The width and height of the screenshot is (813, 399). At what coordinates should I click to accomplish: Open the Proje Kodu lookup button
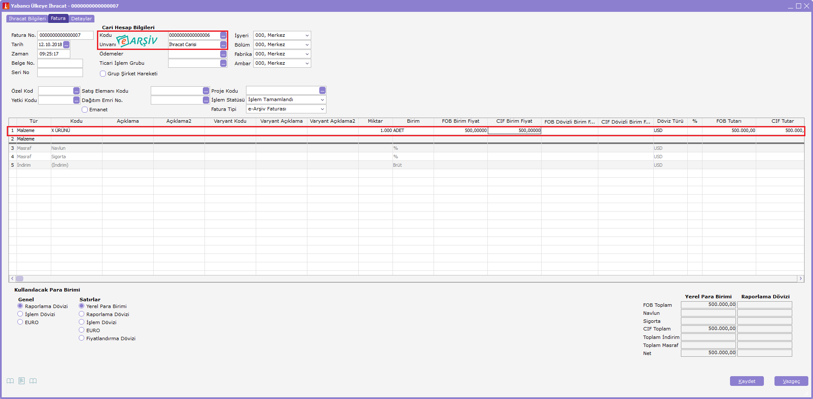tap(322, 91)
